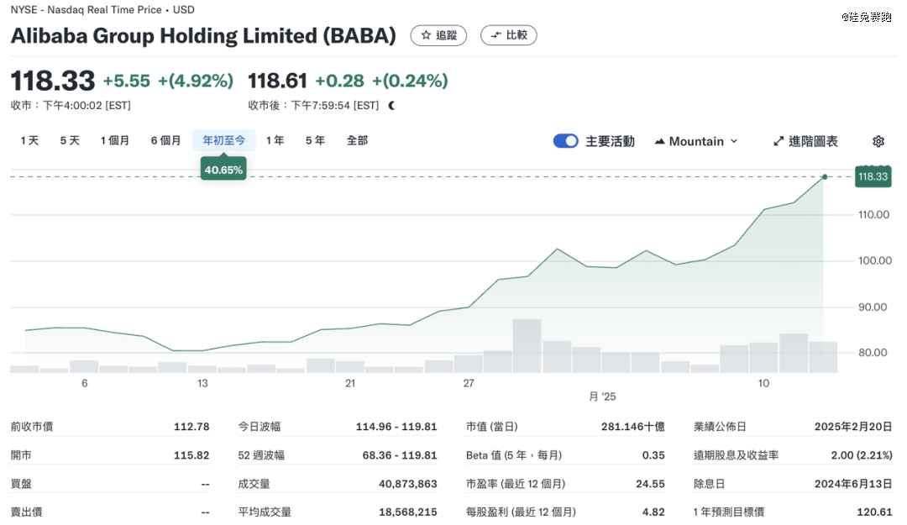Open the 進階圖表 advanced chart link
This screenshot has height=525, width=907.
[805, 141]
